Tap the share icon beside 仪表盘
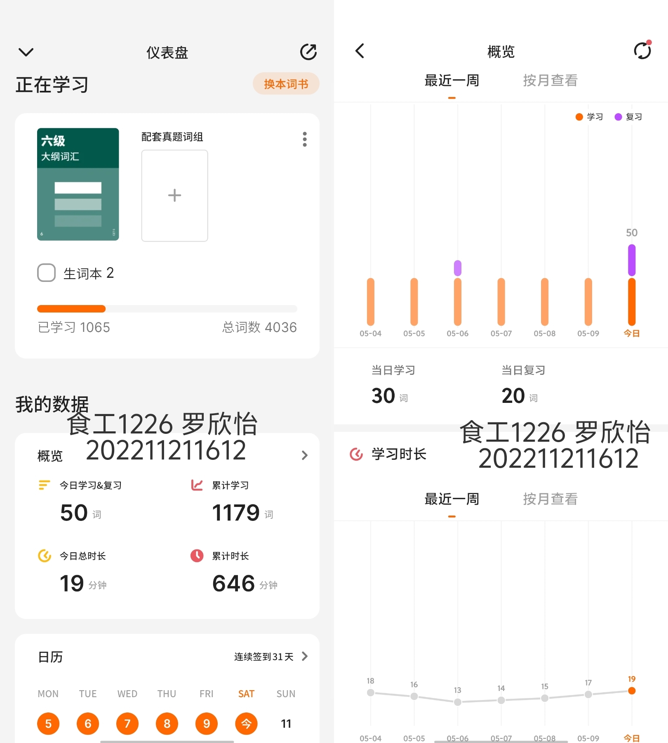The width and height of the screenshot is (668, 743). pos(308,52)
